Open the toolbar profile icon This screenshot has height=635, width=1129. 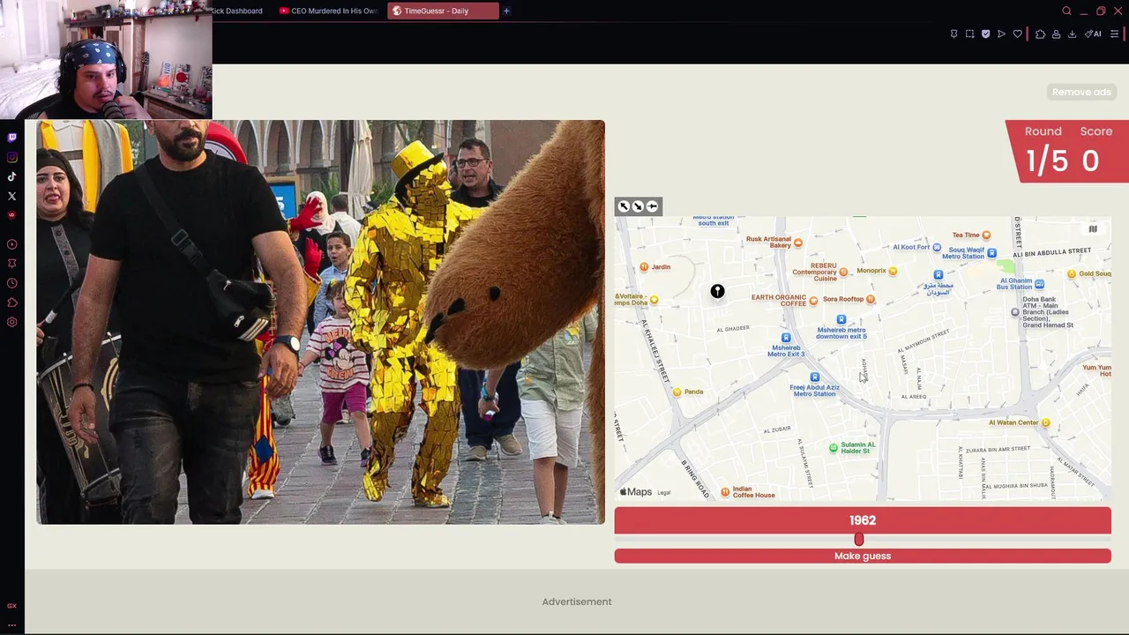[1056, 34]
